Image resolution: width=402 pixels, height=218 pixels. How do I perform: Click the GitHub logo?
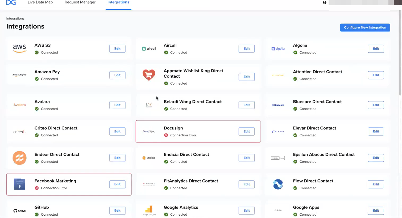point(19,211)
